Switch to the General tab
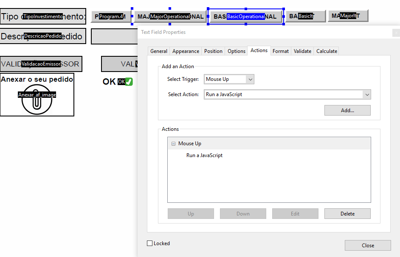 pos(158,51)
